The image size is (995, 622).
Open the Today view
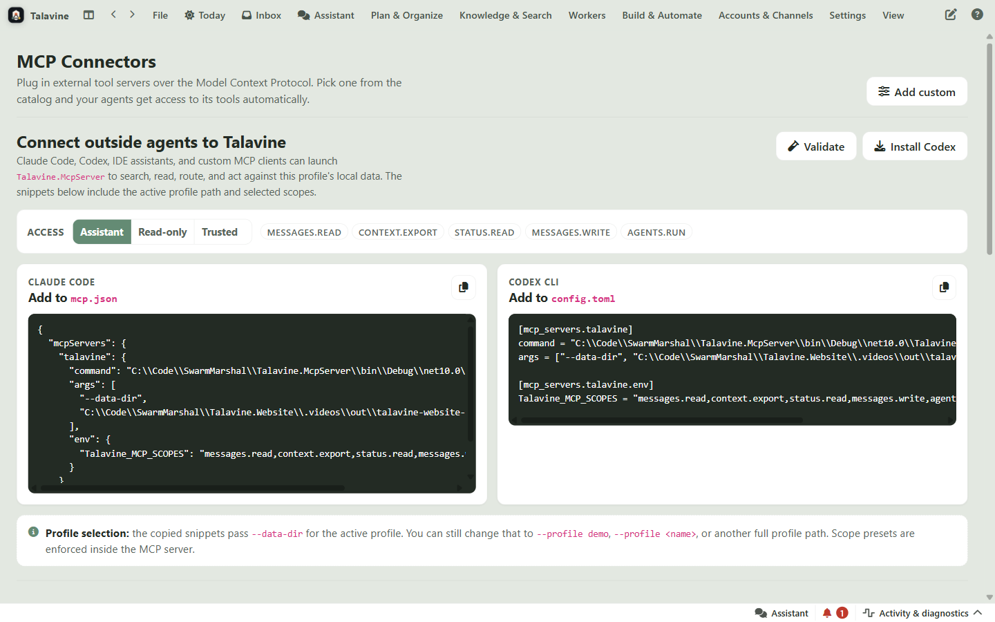pyautogui.click(x=205, y=15)
